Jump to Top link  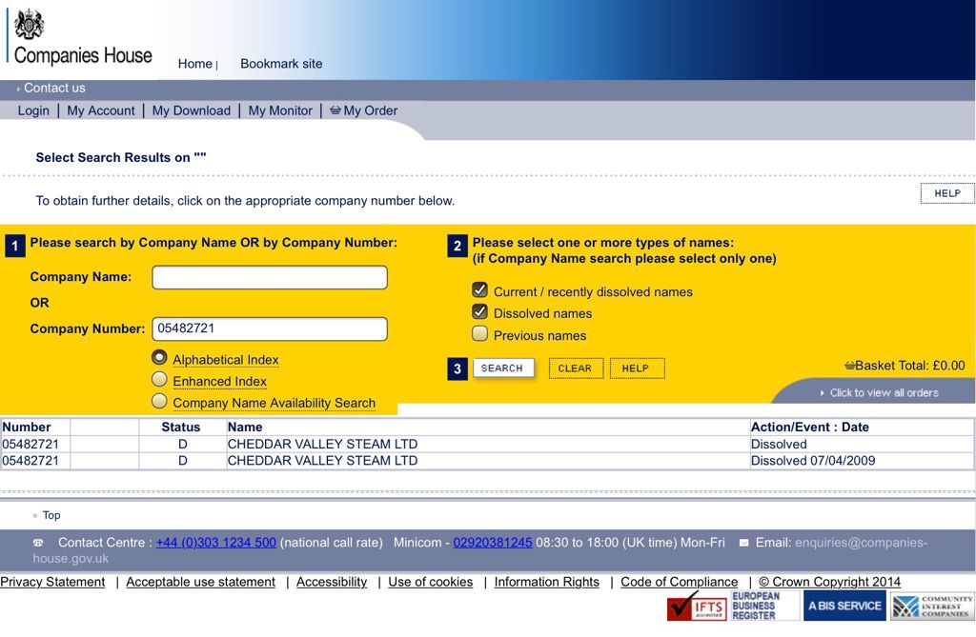pyautogui.click(x=51, y=515)
